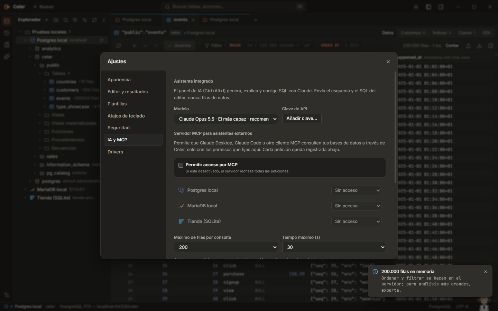Image resolution: width=498 pixels, height=311 pixels.
Task: Click the reload icon left of Guardar in the table toolbar
Action: tap(119, 46)
